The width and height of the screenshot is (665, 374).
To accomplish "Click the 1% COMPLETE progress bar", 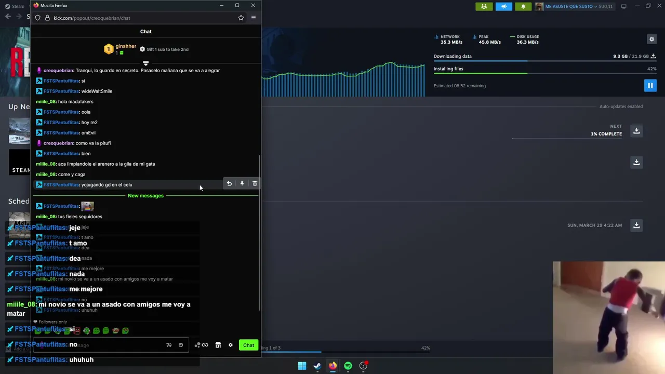I will click(x=567, y=139).
